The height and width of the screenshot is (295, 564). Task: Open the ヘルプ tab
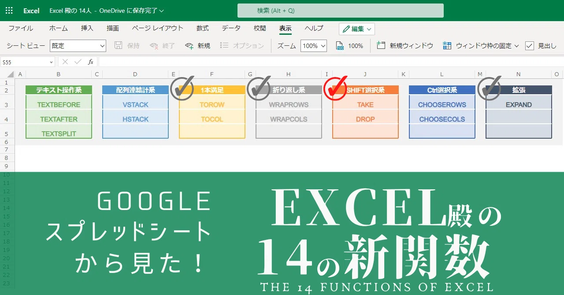pyautogui.click(x=314, y=28)
